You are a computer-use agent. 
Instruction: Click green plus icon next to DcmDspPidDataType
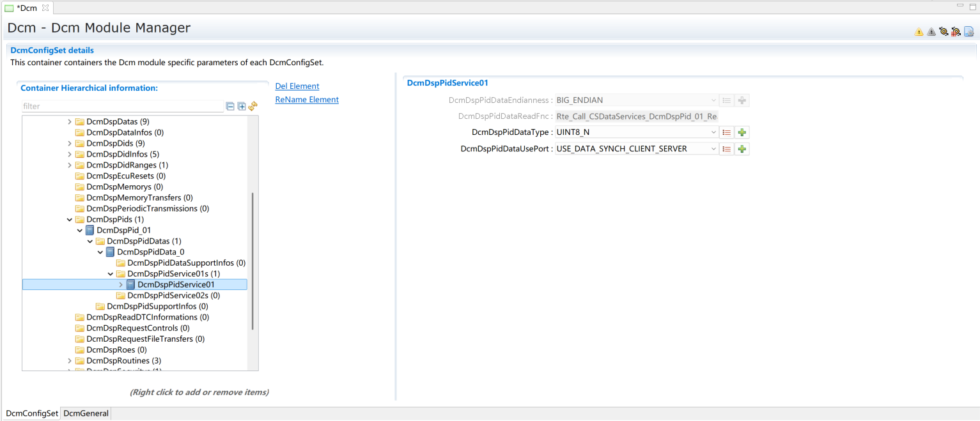[742, 132]
